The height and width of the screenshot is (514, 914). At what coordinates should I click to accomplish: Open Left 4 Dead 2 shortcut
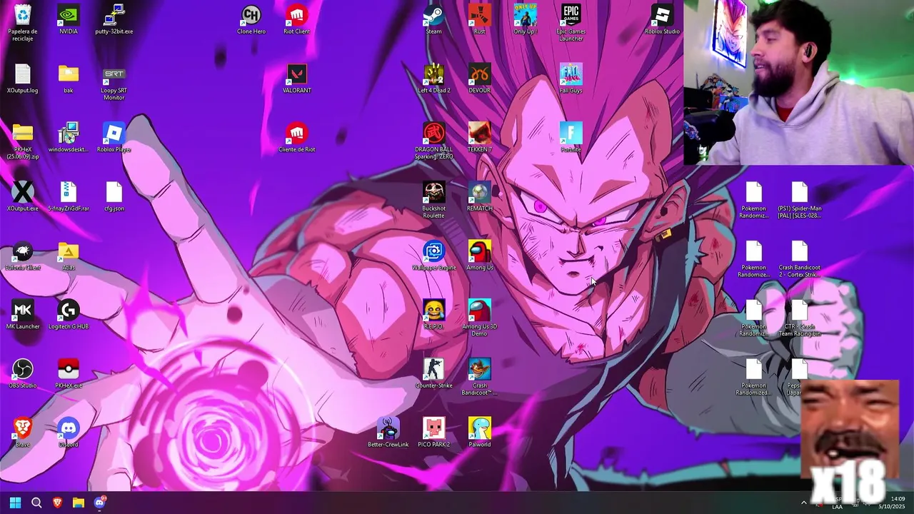434,79
